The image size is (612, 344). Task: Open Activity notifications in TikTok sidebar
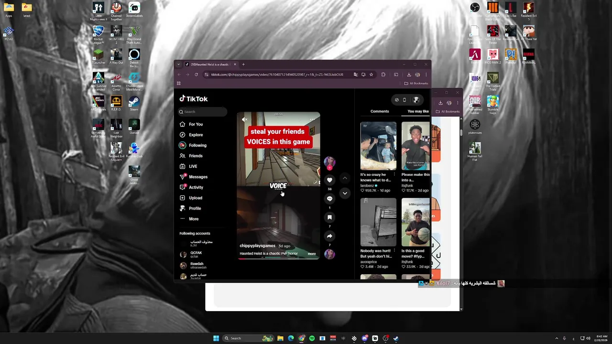click(191, 187)
